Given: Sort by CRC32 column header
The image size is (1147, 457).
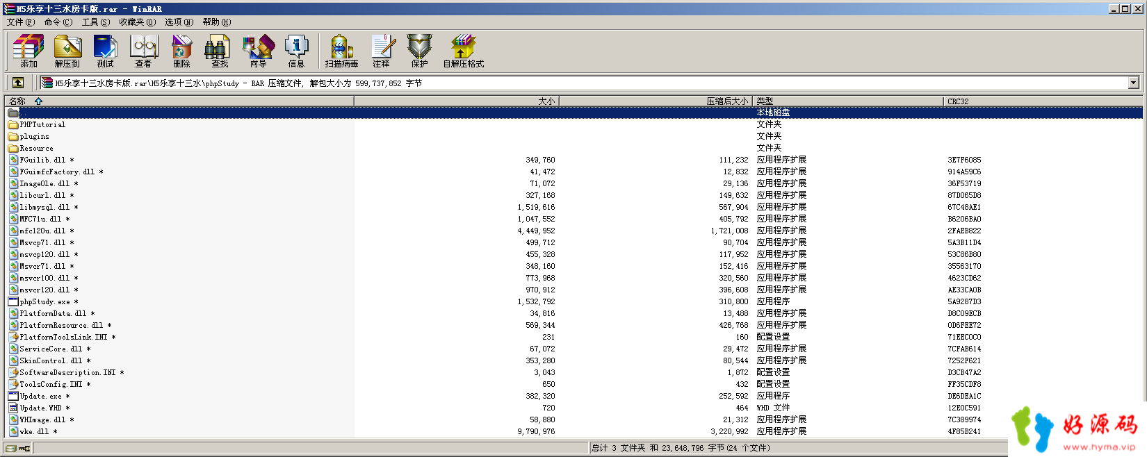Looking at the screenshot, I should point(1043,101).
